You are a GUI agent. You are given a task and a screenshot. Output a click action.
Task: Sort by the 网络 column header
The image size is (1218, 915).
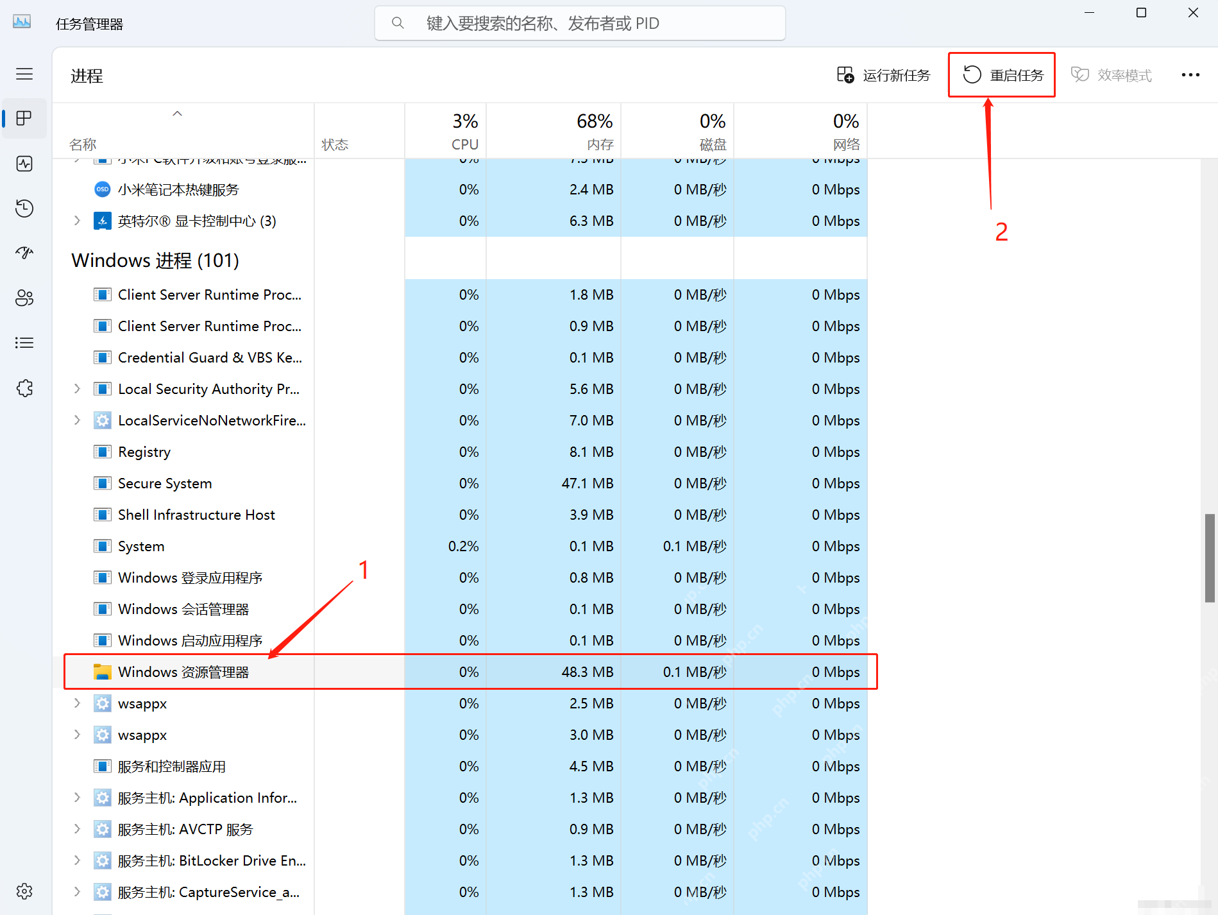pyautogui.click(x=800, y=131)
